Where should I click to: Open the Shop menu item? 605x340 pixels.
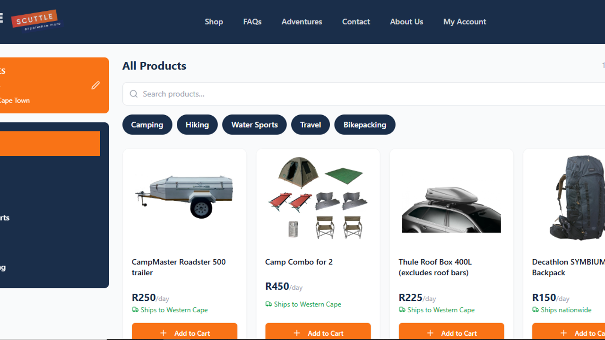click(214, 22)
